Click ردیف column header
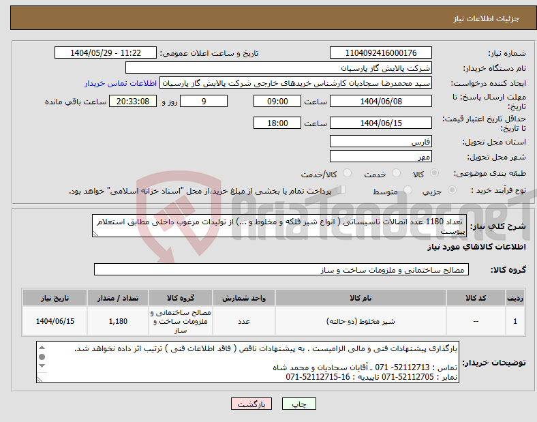Screen dimensions: 537x422 tap(515, 298)
